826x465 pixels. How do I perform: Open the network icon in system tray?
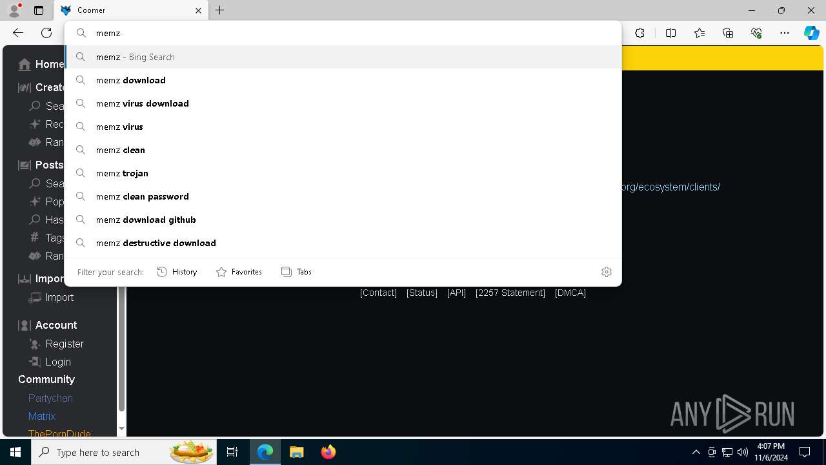(727, 452)
